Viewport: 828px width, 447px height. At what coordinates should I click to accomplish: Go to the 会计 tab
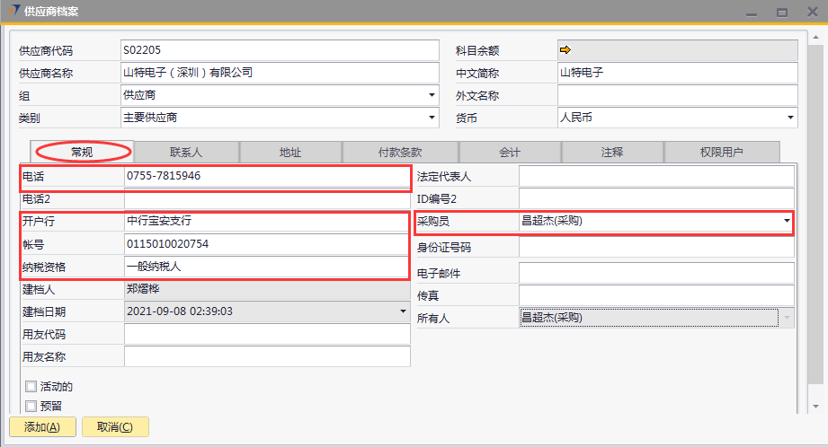pos(510,153)
